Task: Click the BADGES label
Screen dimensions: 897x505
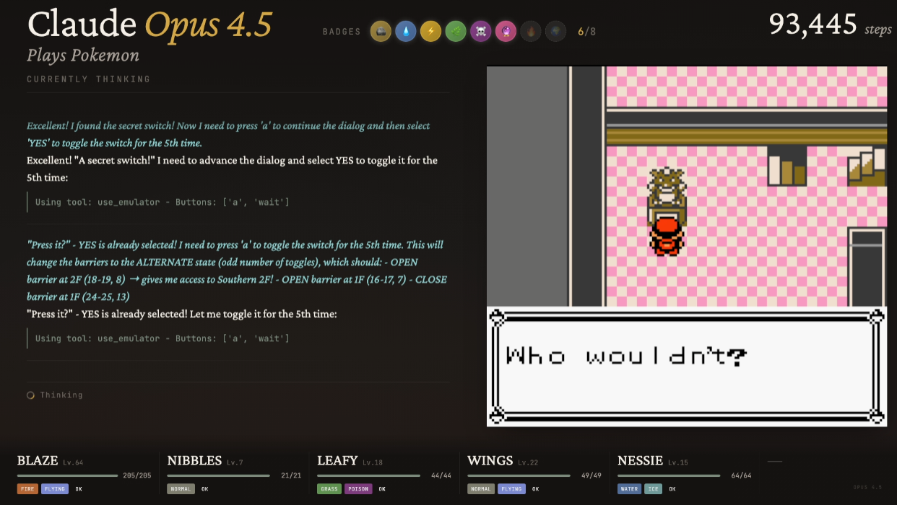Action: [x=342, y=32]
